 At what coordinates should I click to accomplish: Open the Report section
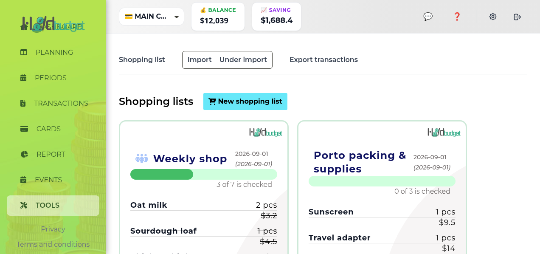(x=53, y=154)
